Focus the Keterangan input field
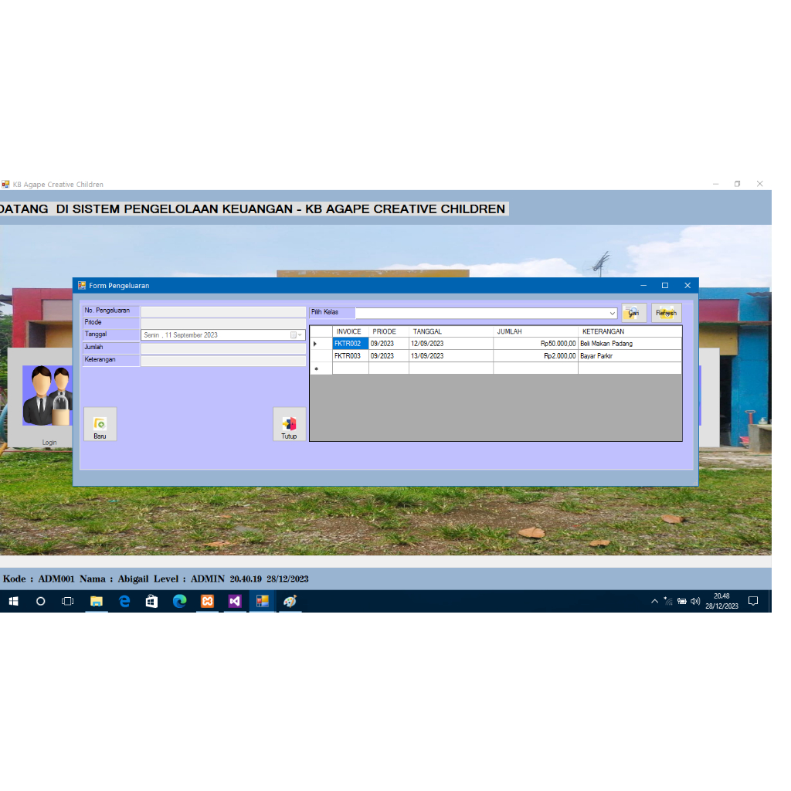 tap(223, 361)
